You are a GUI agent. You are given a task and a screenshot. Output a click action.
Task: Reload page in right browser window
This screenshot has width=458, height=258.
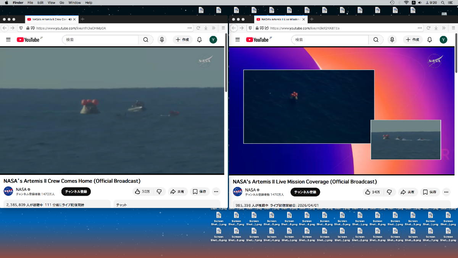pos(428,28)
